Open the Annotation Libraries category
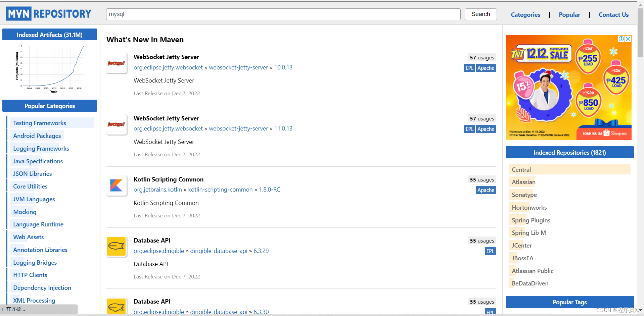 pos(40,250)
